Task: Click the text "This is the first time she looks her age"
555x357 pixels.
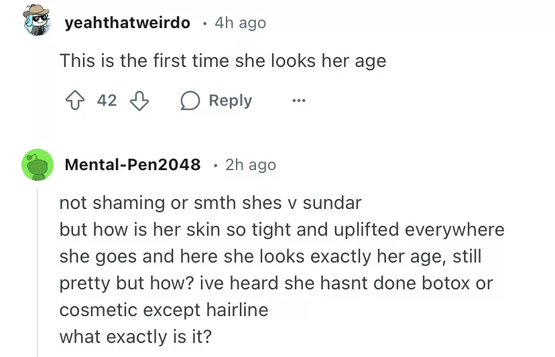Action: [x=223, y=61]
